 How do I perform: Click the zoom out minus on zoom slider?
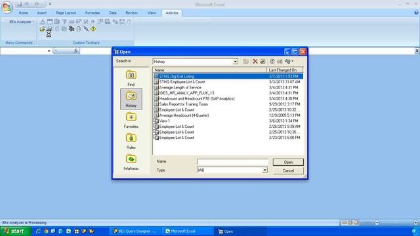point(377,223)
